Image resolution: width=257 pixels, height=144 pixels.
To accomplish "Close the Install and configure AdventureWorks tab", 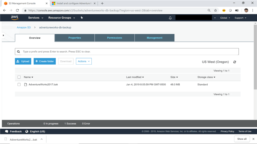I will click(x=95, y=3).
